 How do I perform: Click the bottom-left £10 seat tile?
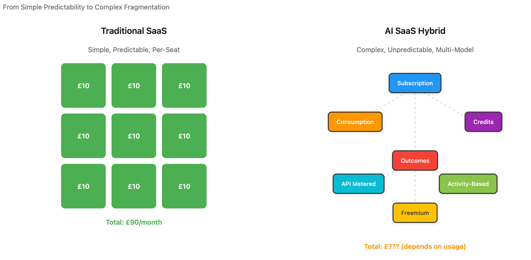[83, 186]
